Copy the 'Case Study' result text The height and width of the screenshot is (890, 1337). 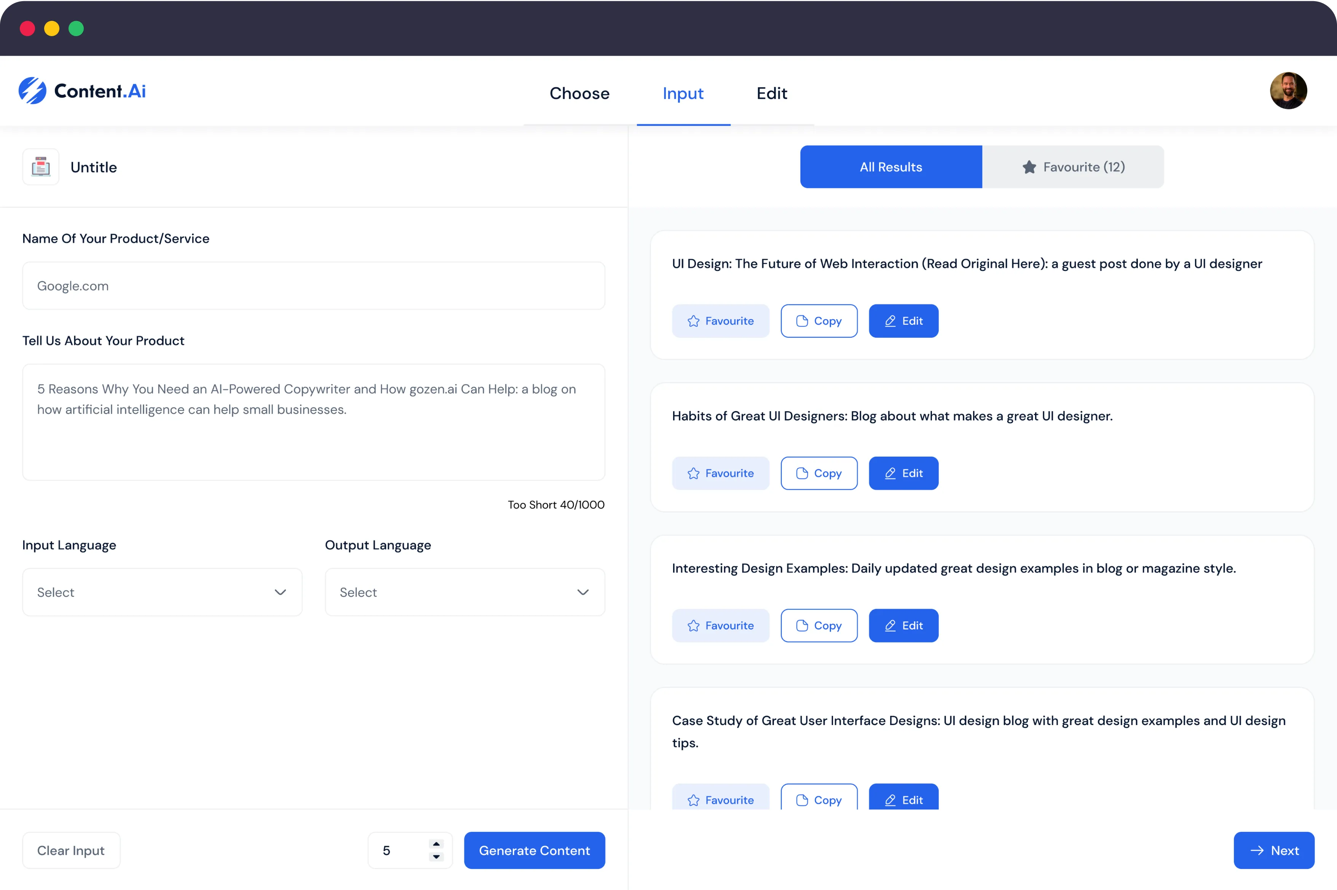(818, 798)
